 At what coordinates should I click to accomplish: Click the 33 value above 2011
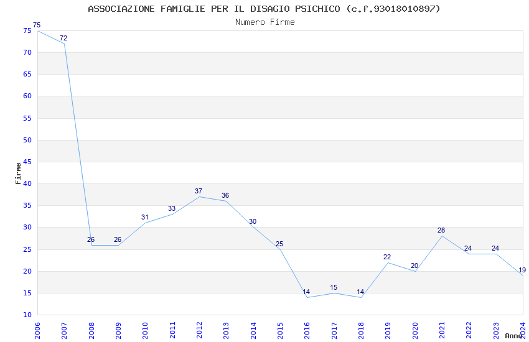tap(172, 208)
